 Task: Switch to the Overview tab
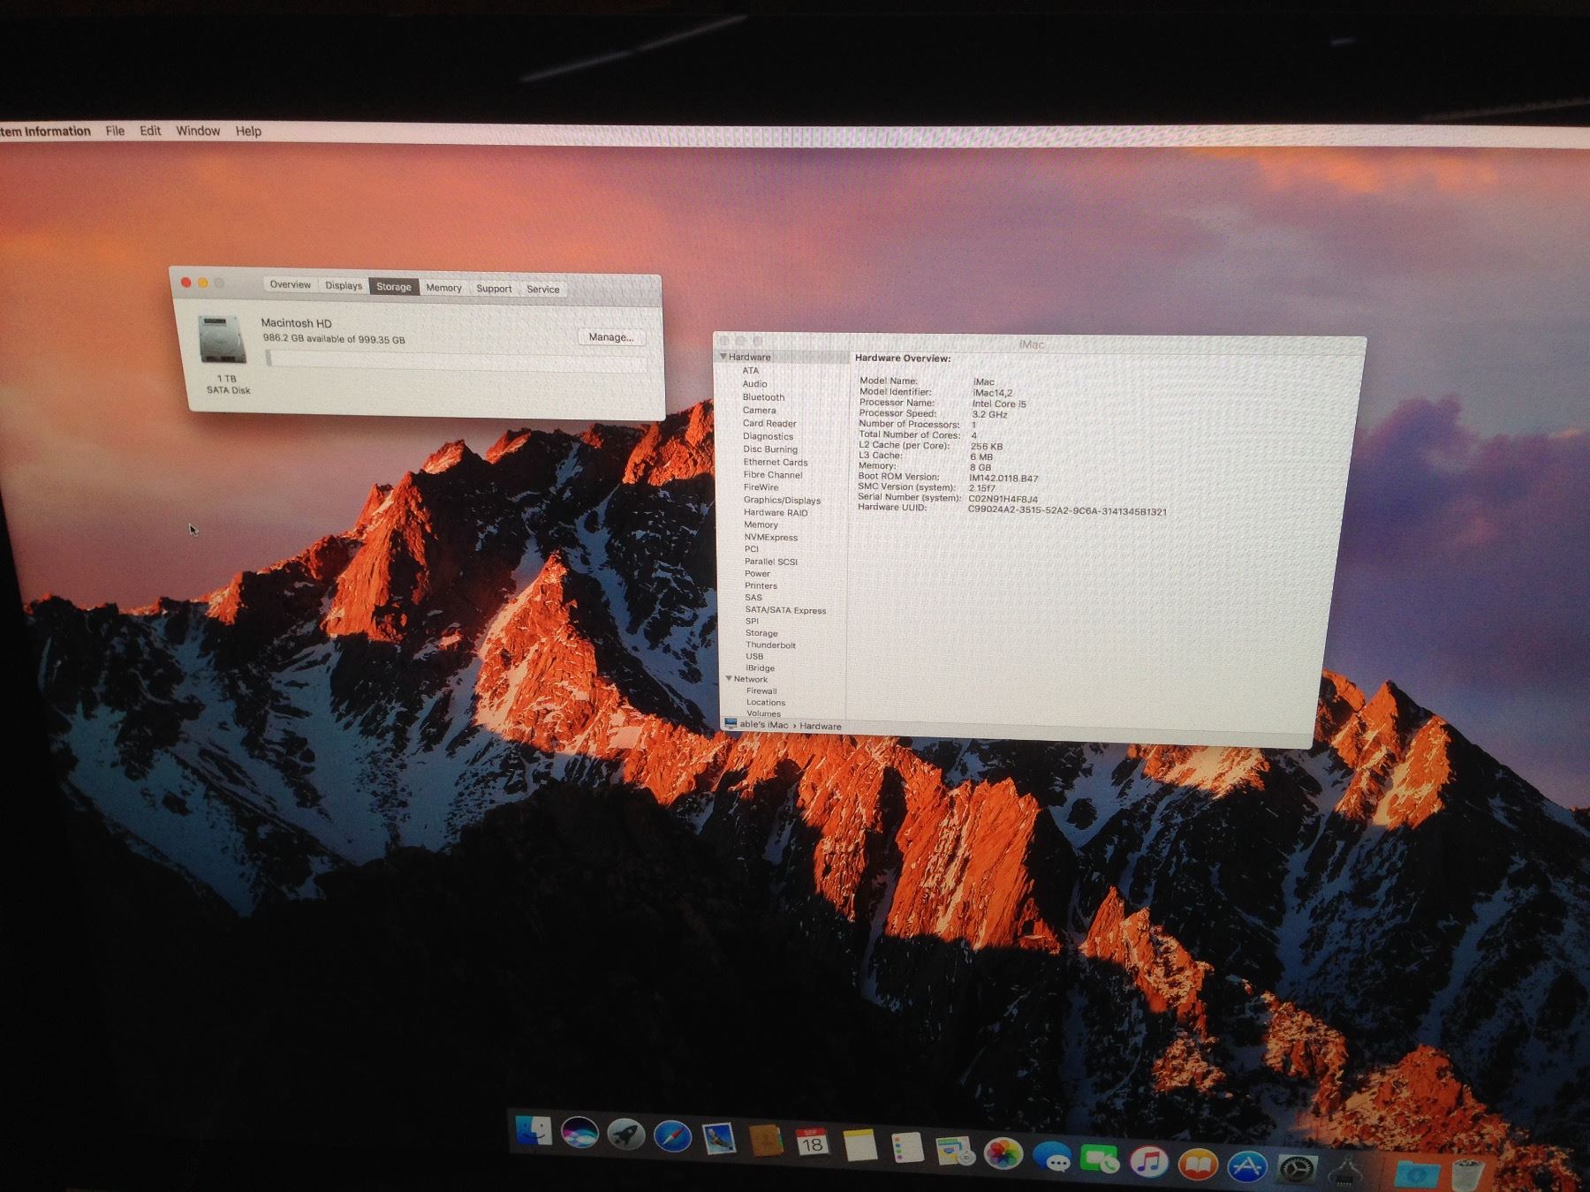click(290, 284)
